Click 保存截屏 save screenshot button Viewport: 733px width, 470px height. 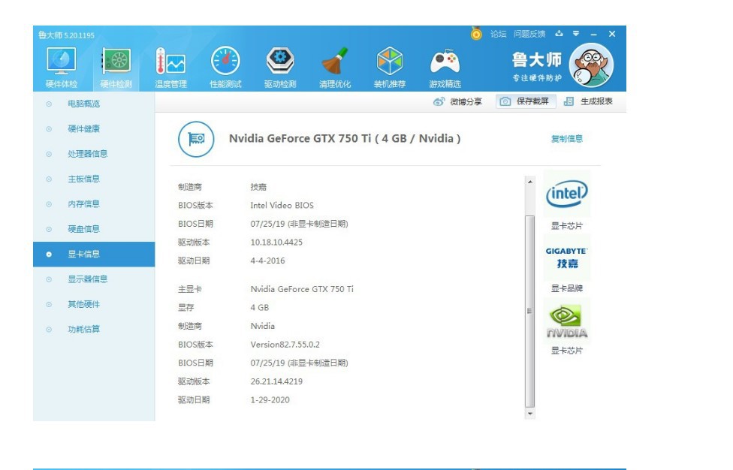coord(526,101)
